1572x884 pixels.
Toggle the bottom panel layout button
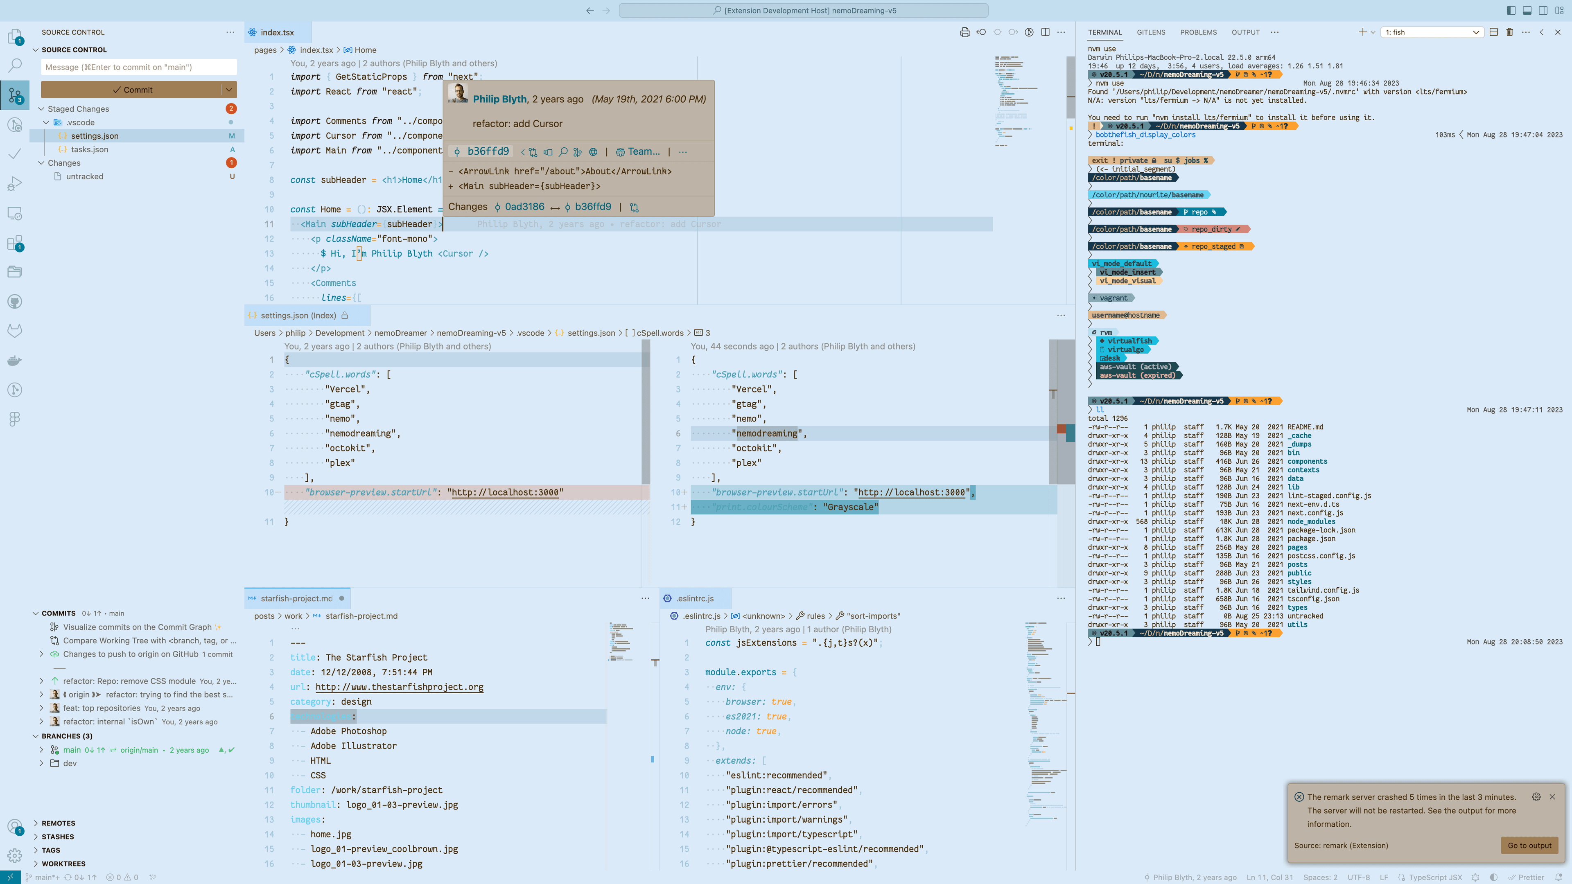[x=1527, y=10]
